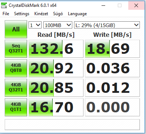Click the 4KiB Q32T1 read value 20.85
Viewport: 146px width, 134px height.
coord(56,88)
